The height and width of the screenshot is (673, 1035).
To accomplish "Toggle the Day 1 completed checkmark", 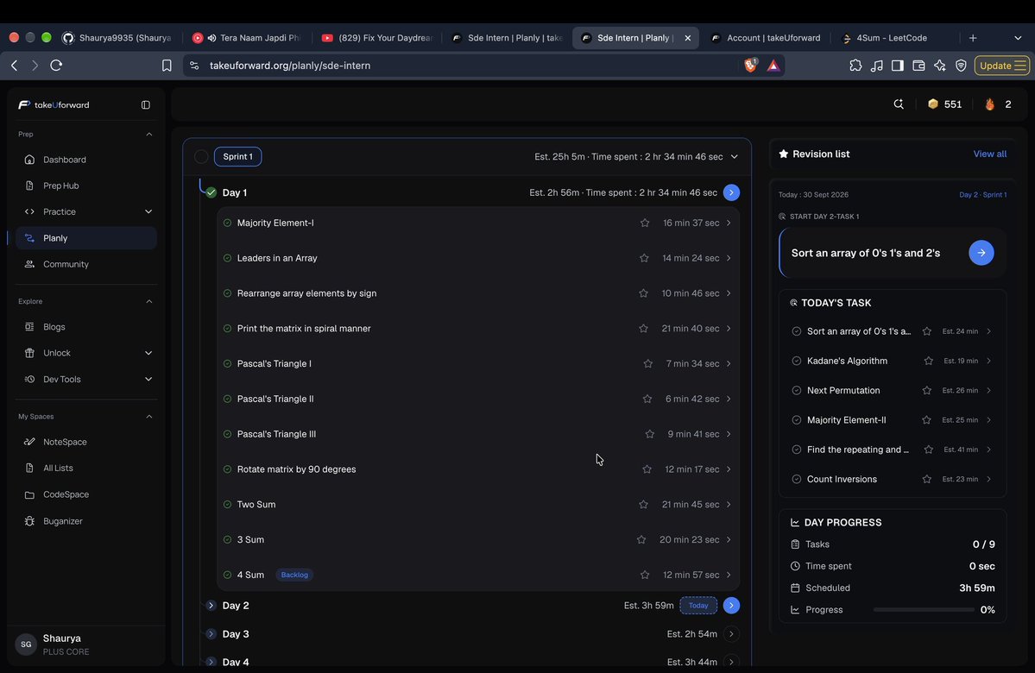I will tap(211, 192).
